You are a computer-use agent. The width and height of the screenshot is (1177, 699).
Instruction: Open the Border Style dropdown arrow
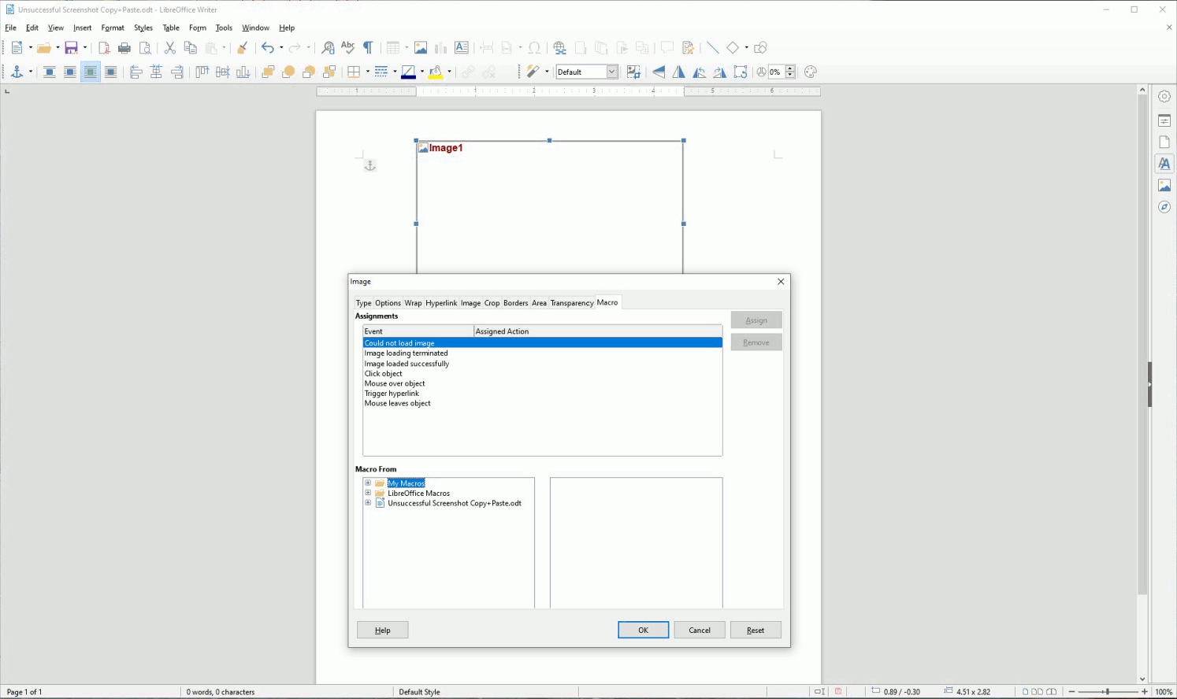tap(395, 72)
